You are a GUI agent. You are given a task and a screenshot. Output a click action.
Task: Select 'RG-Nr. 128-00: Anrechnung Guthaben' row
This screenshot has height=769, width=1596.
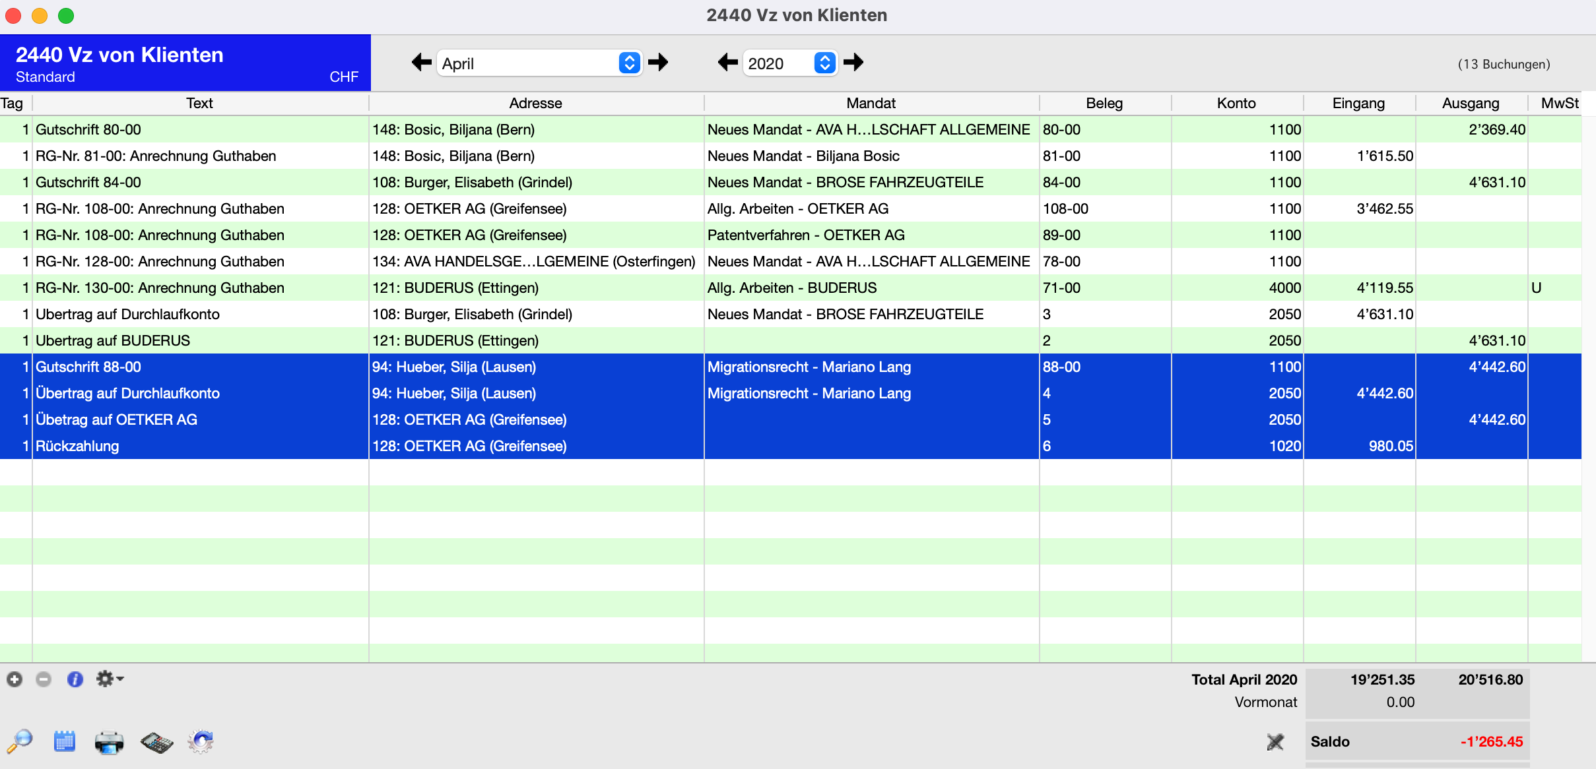pos(791,261)
